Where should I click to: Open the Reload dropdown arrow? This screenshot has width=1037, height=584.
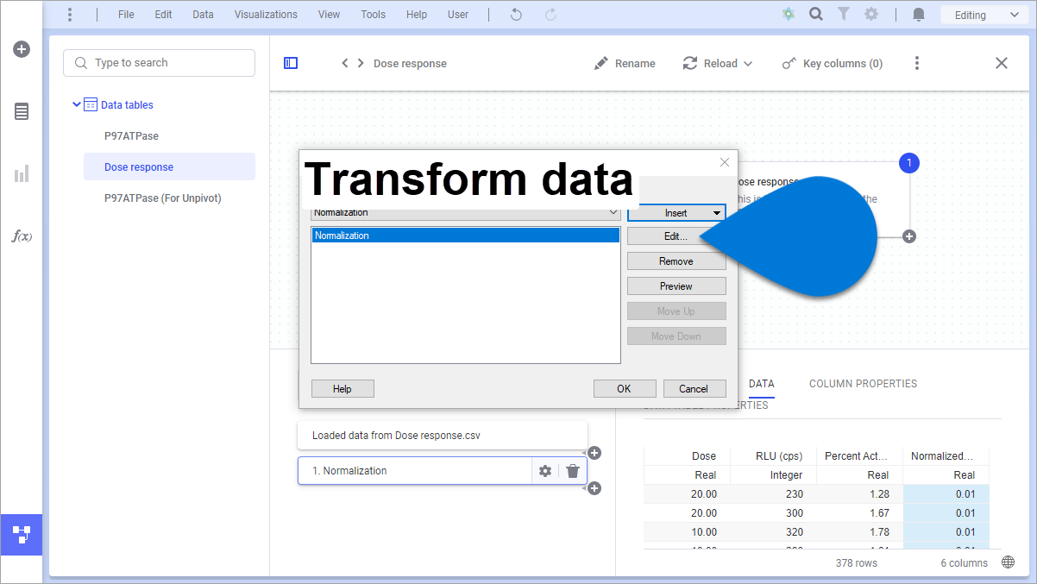click(748, 64)
